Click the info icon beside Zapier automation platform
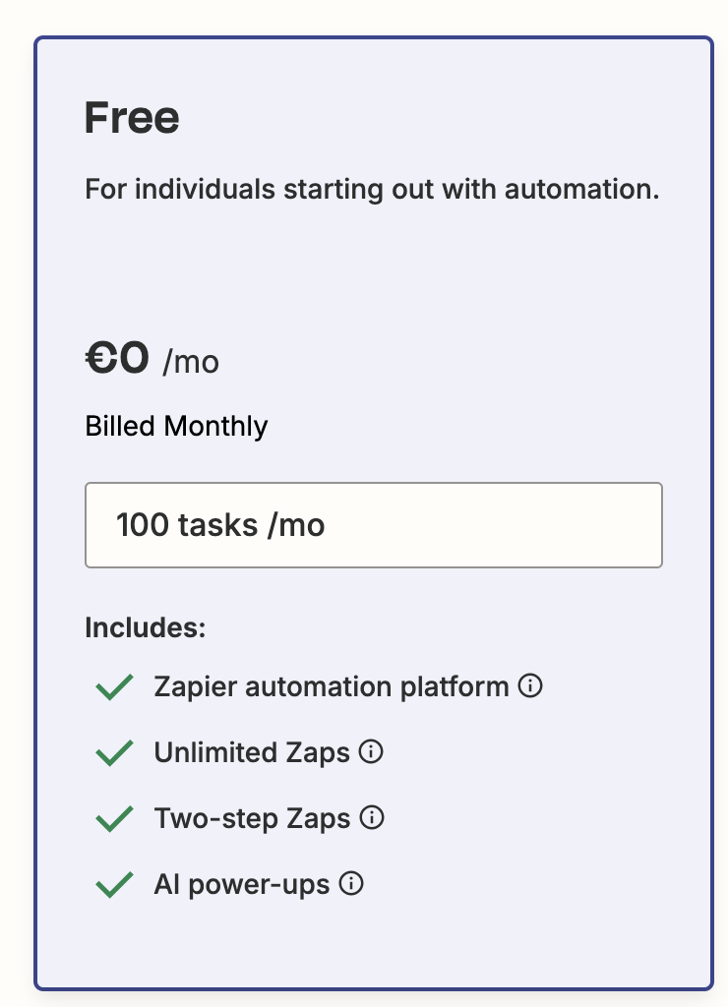The image size is (728, 1007). coord(530,686)
